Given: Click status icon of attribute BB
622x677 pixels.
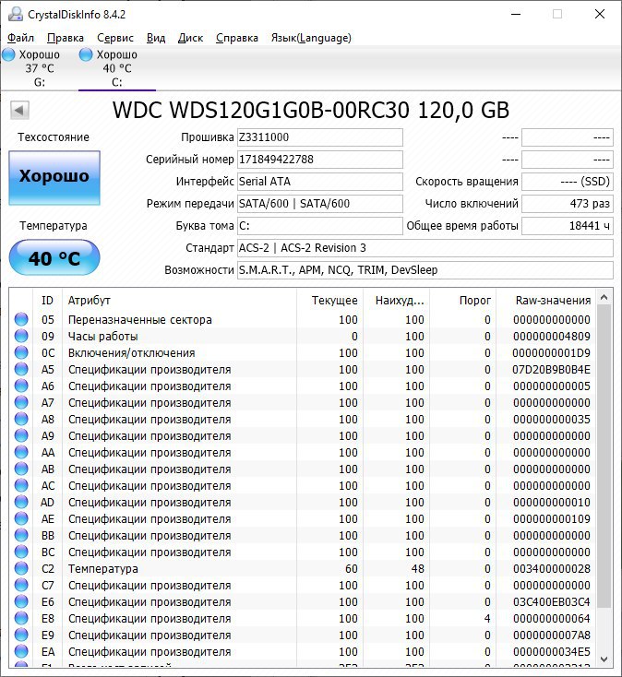Looking at the screenshot, I should pos(21,535).
